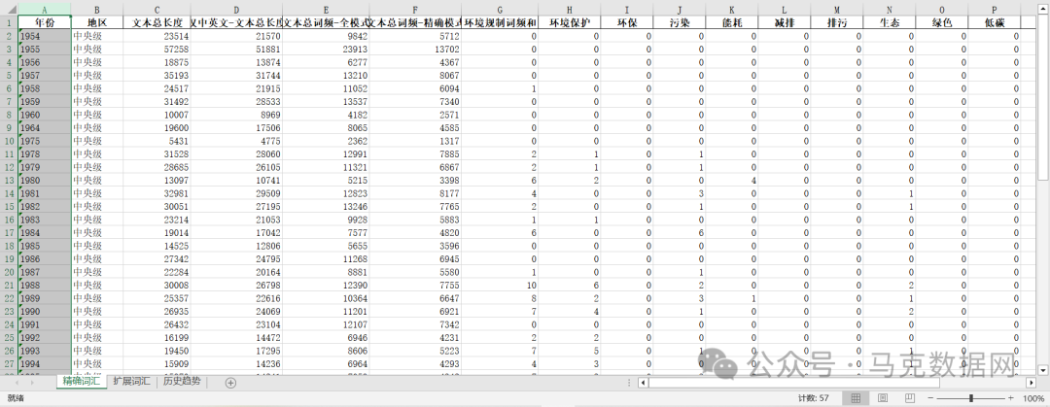Select column B header

97,10
